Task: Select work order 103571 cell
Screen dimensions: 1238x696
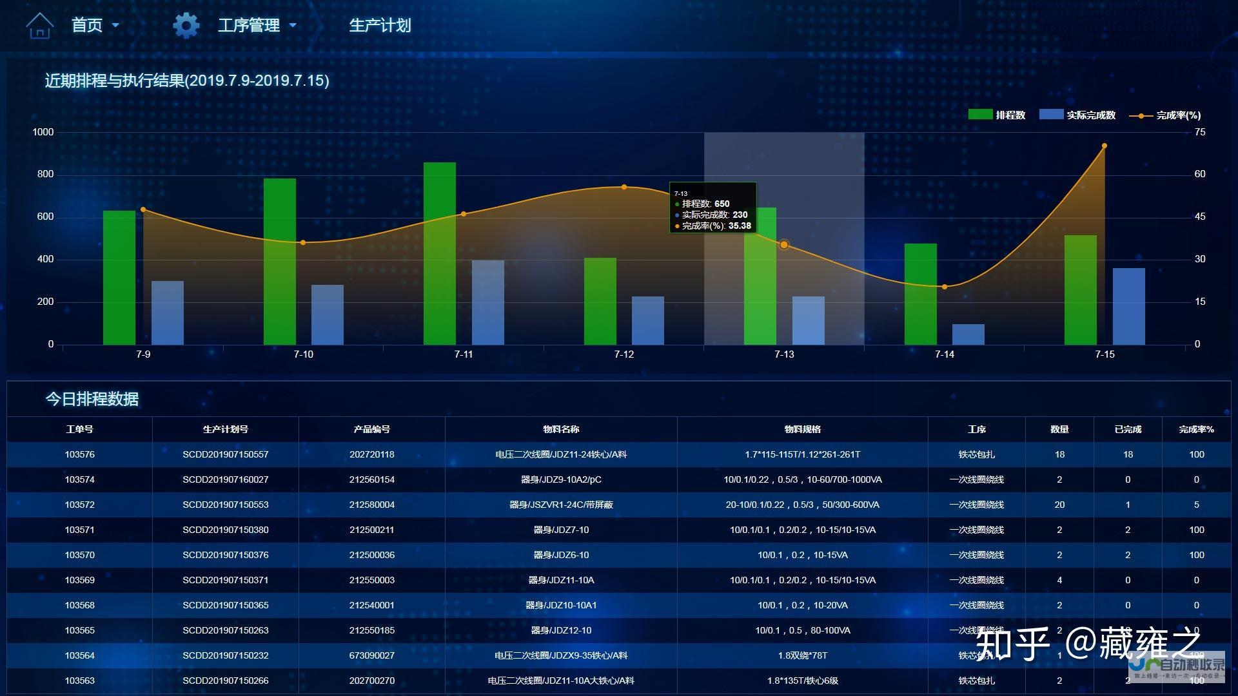Action: 79,530
